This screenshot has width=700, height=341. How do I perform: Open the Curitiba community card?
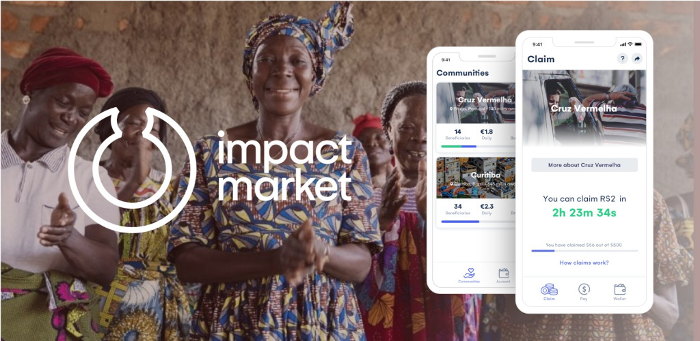476,192
